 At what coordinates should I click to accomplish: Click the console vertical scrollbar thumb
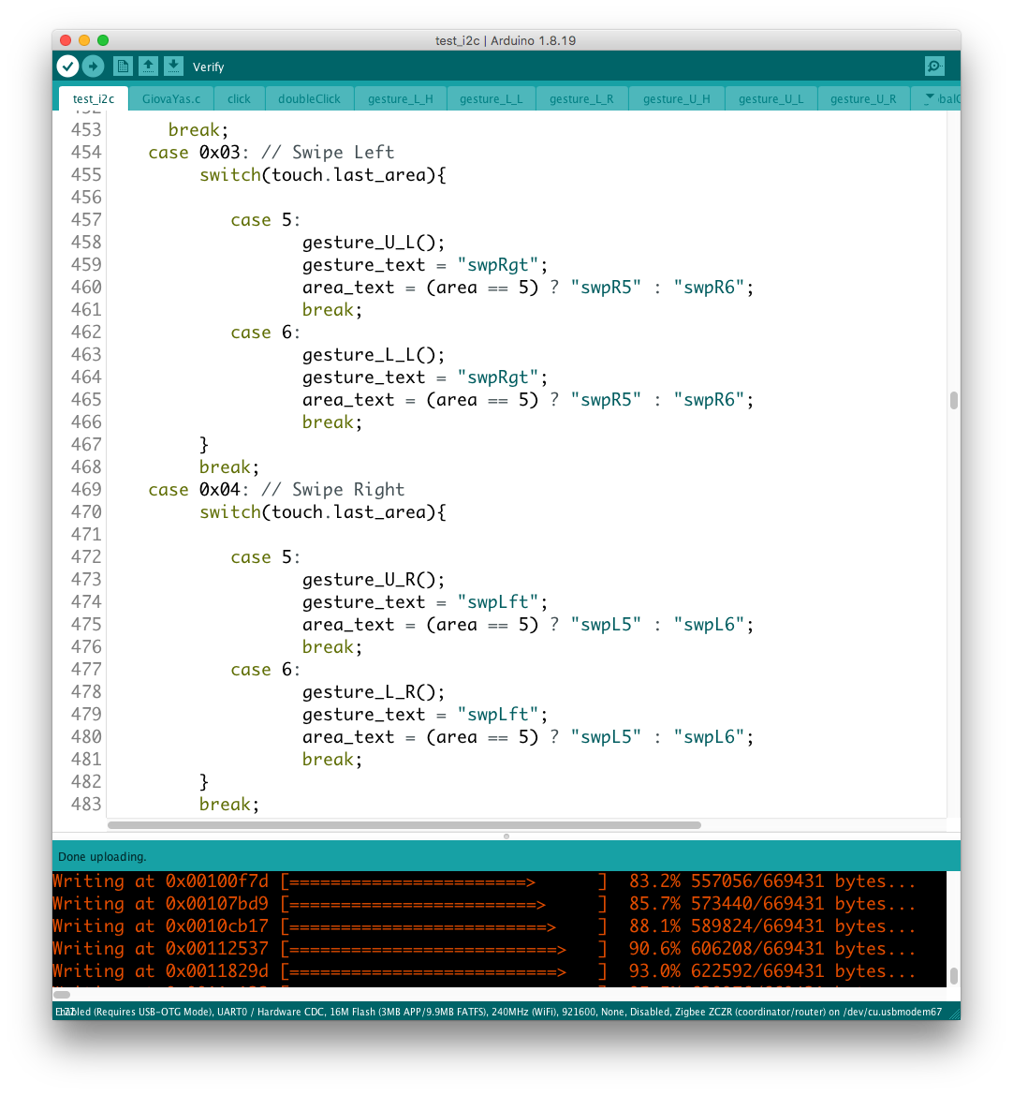[x=953, y=976]
